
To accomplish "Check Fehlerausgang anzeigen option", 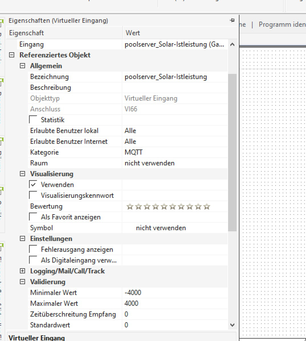I will click(33, 249).
